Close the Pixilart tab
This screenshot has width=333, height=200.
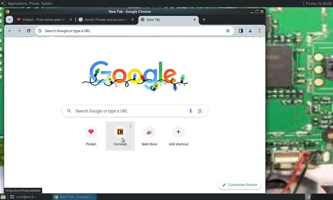71,20
